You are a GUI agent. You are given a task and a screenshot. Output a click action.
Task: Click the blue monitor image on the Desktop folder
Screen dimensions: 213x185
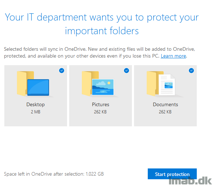38,87
